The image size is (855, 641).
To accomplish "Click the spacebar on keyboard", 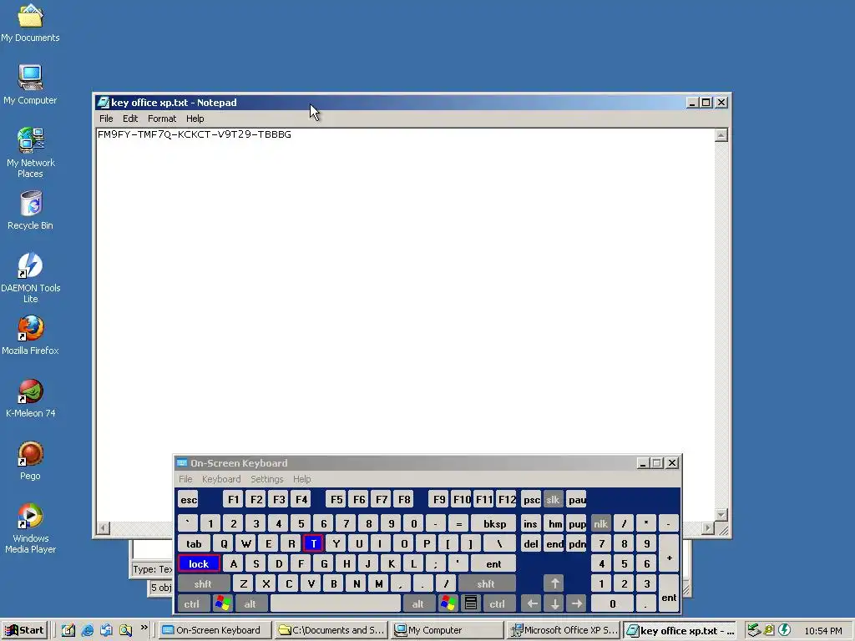I will click(x=336, y=603).
